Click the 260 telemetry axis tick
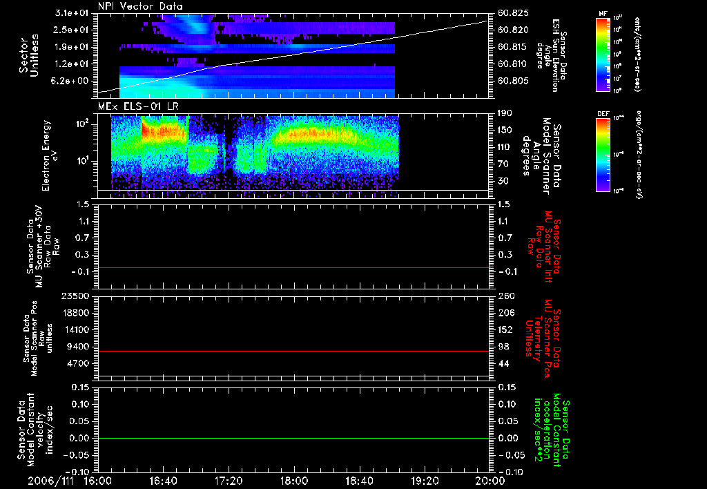 (x=505, y=296)
